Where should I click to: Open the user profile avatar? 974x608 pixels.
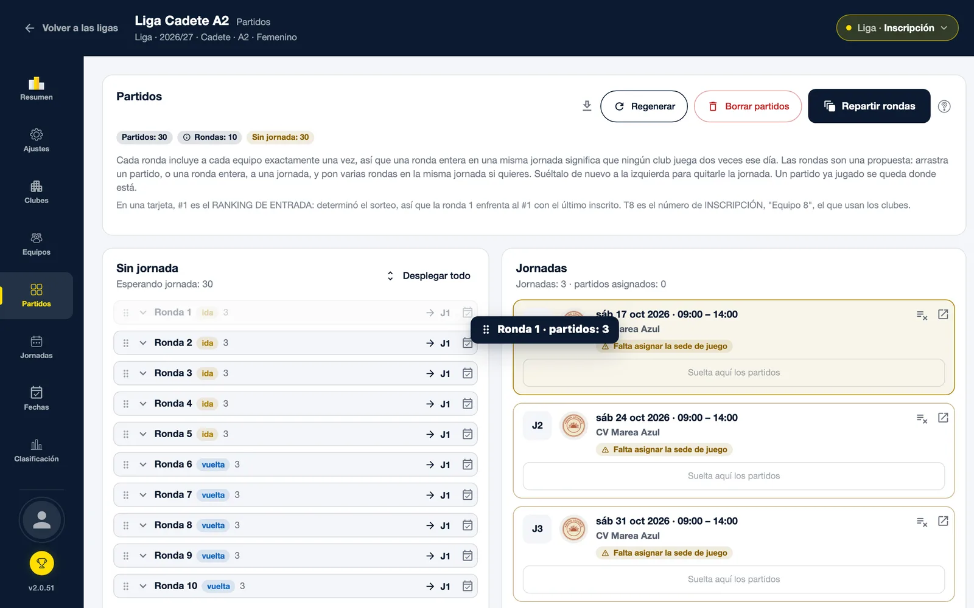coord(41,520)
